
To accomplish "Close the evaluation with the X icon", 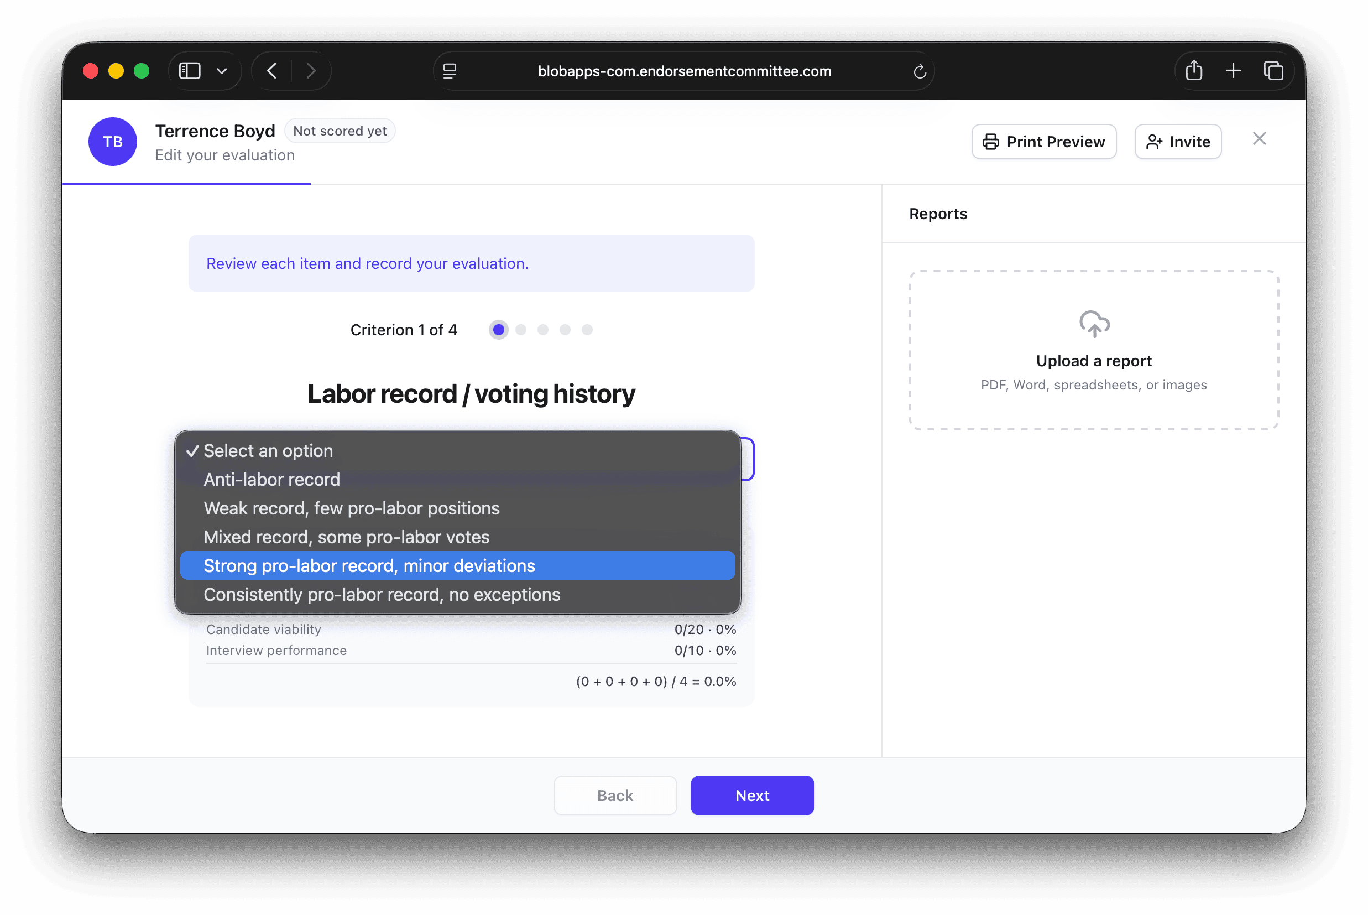I will (1259, 139).
